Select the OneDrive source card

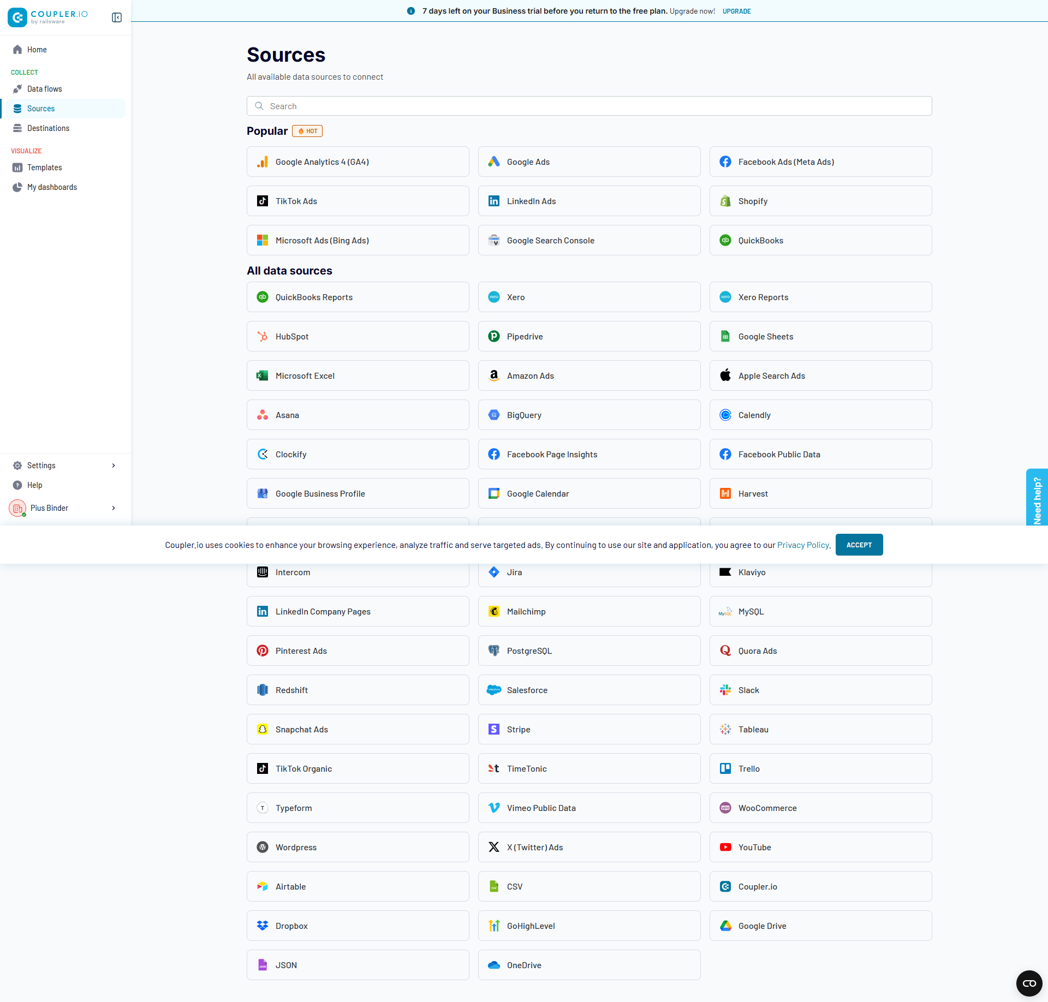[x=589, y=965]
